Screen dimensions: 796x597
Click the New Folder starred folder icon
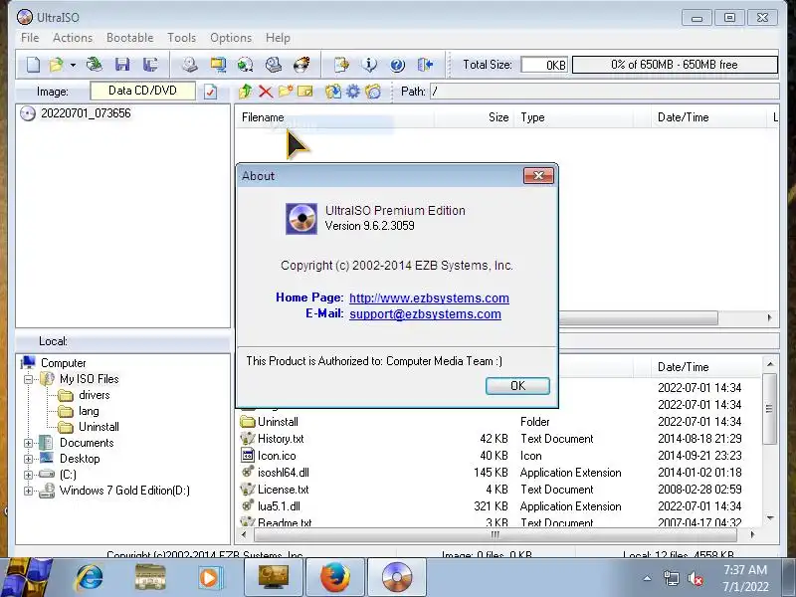click(x=286, y=92)
